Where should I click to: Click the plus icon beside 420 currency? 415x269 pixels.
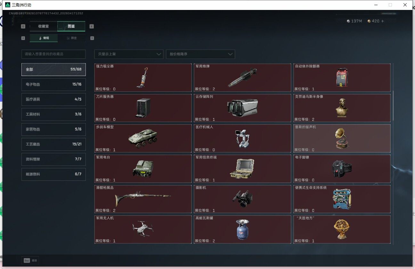click(x=382, y=21)
